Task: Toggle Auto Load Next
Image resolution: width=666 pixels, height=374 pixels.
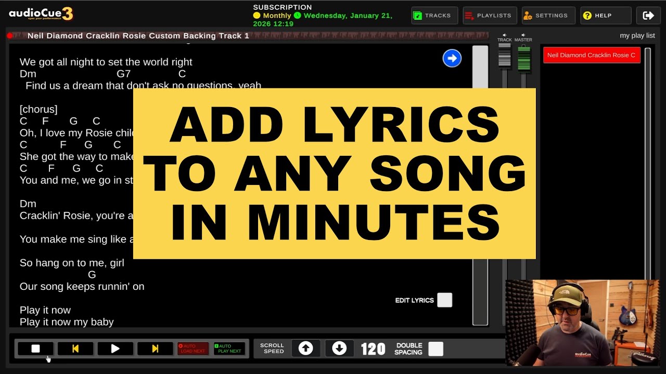Action: 193,349
